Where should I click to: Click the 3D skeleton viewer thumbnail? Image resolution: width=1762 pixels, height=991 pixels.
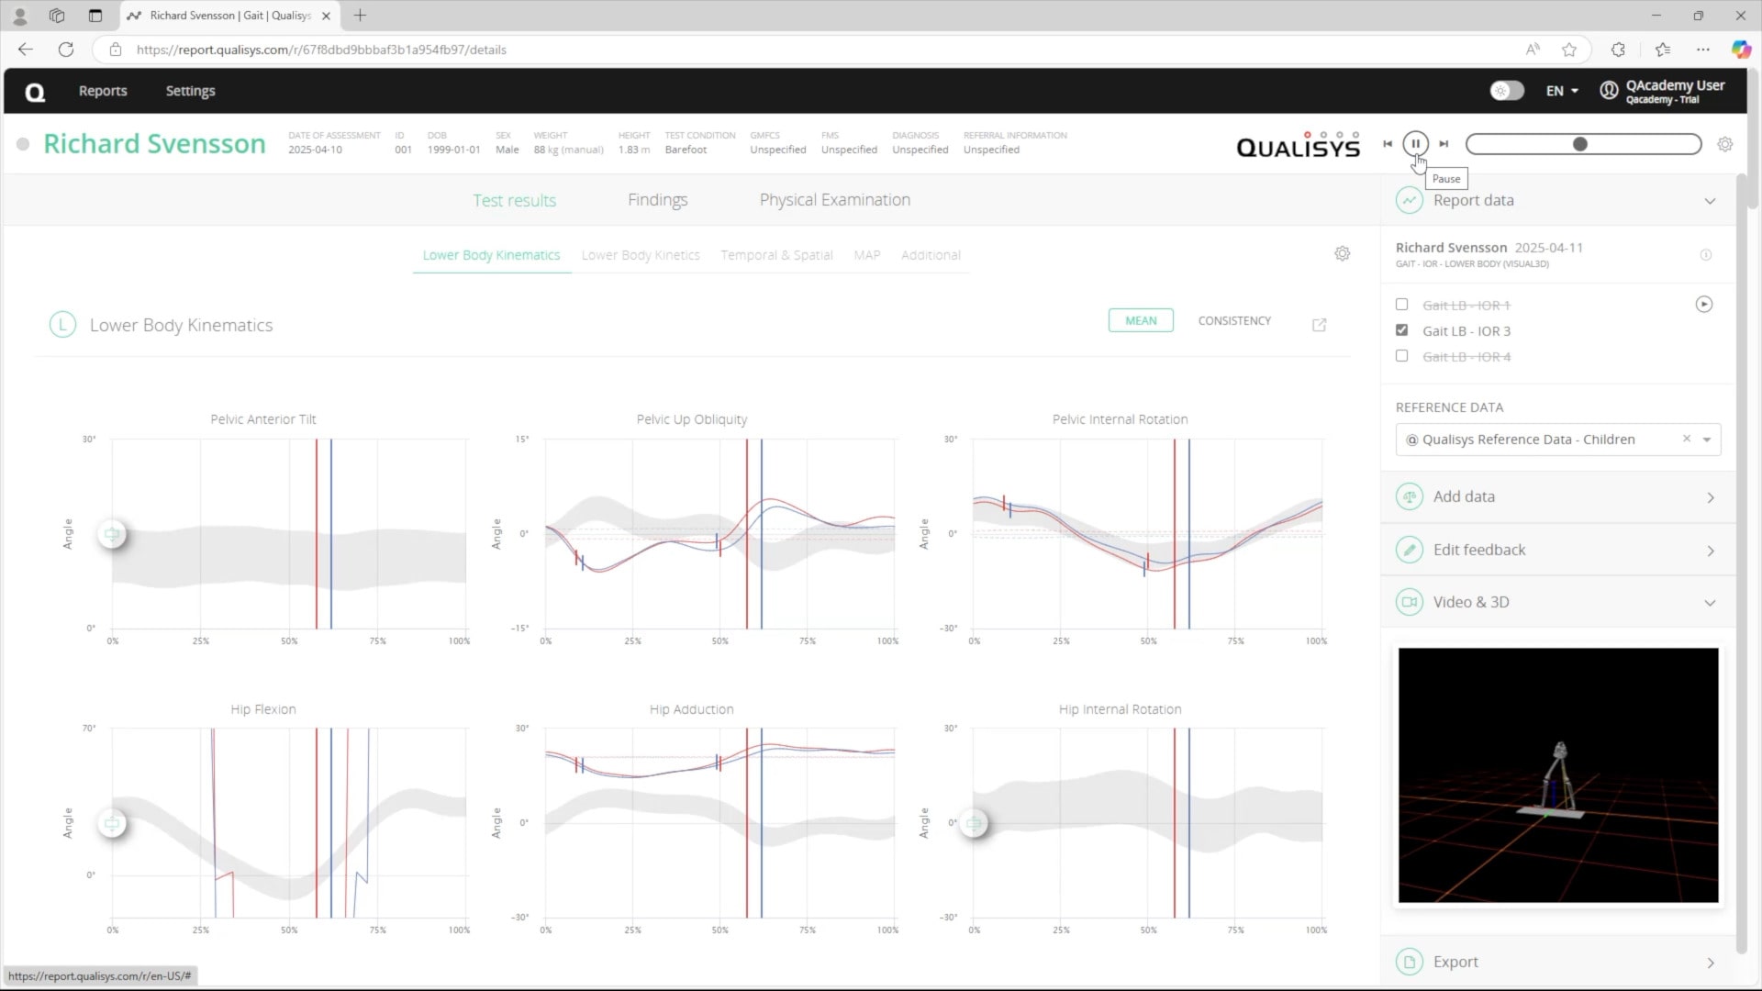pos(1558,775)
